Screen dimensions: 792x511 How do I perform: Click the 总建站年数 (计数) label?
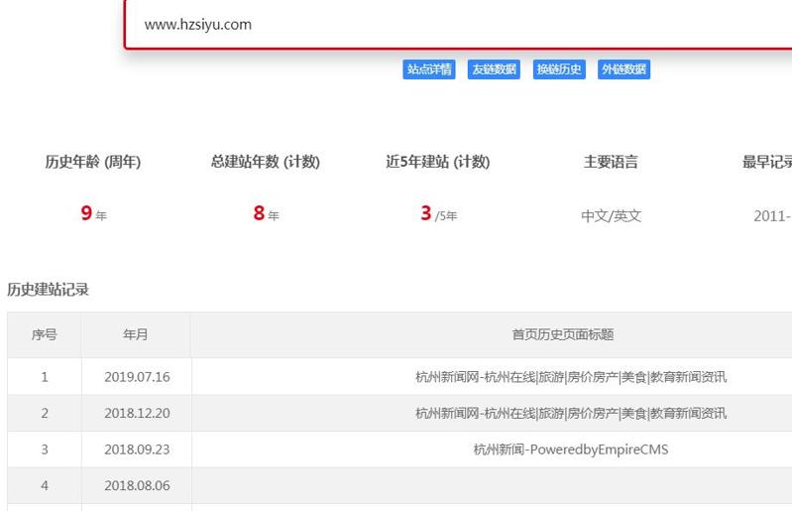(x=266, y=163)
